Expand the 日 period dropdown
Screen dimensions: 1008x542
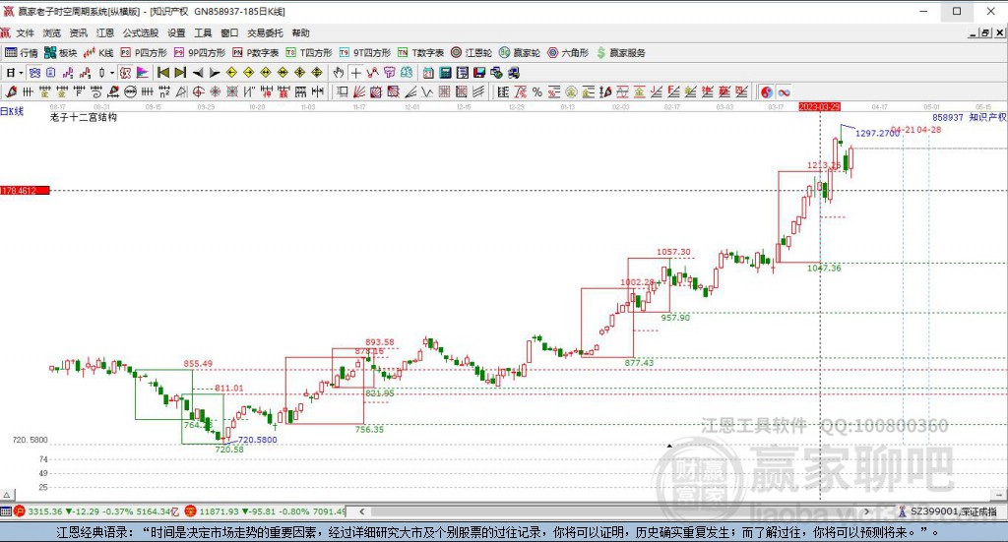21,73
